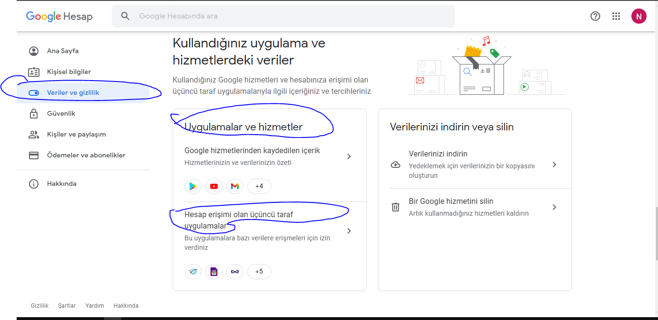The image size is (658, 320).
Task: Open the Google apps grid
Action: pyautogui.click(x=616, y=16)
